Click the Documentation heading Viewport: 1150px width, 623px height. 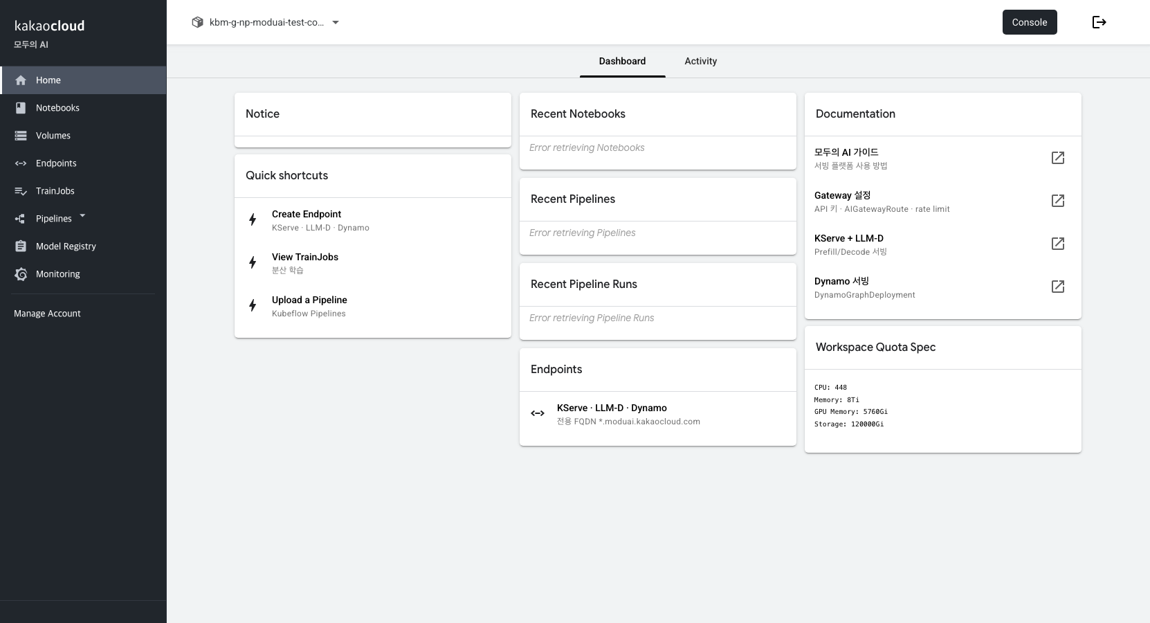(855, 114)
